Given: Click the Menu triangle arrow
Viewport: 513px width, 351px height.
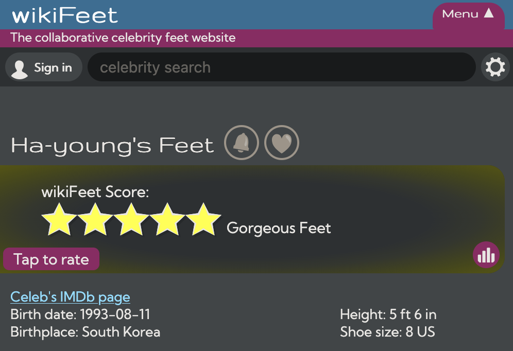Looking at the screenshot, I should point(489,13).
